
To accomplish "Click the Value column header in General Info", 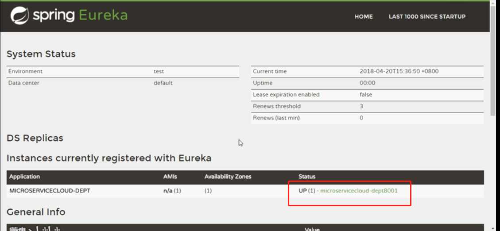I will [x=312, y=229].
